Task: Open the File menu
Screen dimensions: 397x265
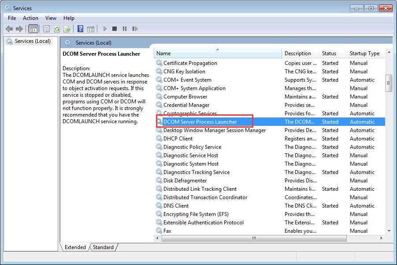Action: pos(11,18)
